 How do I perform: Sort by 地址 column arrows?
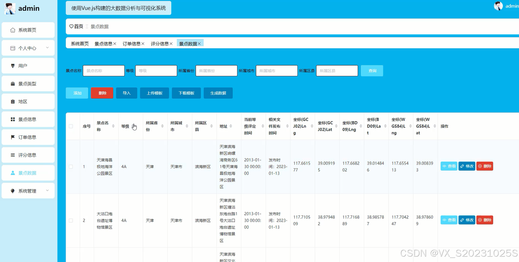click(231, 126)
